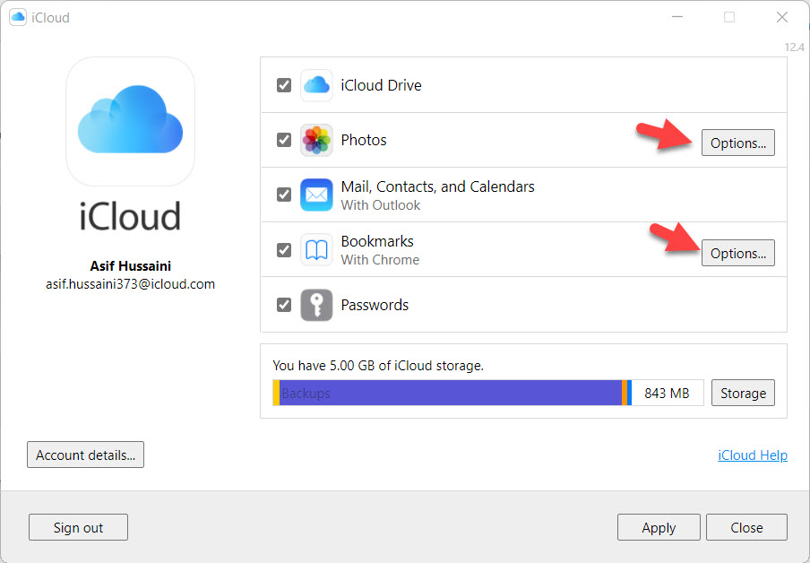Image resolution: width=810 pixels, height=563 pixels.
Task: Click the Passwords key icon
Action: point(316,305)
